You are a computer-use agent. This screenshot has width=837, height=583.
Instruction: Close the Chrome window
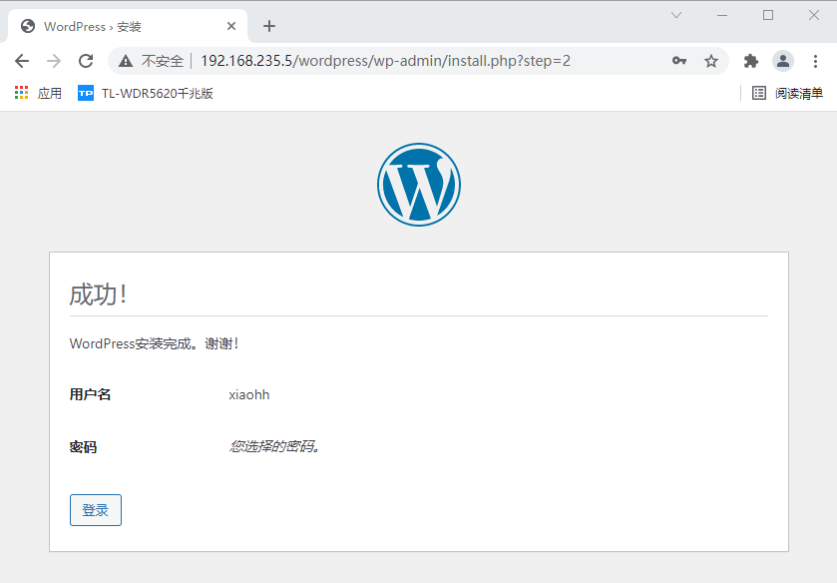tap(813, 15)
